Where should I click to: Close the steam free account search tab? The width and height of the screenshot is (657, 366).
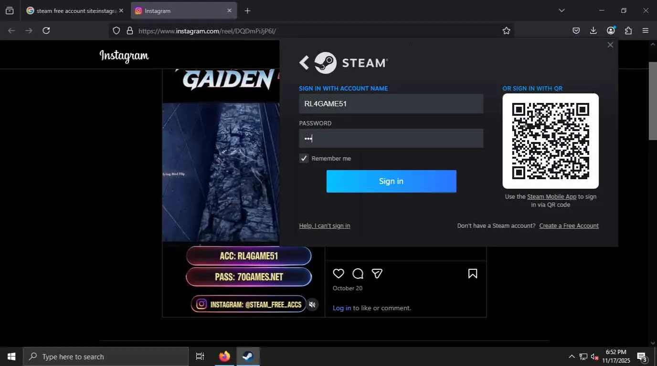click(x=121, y=10)
